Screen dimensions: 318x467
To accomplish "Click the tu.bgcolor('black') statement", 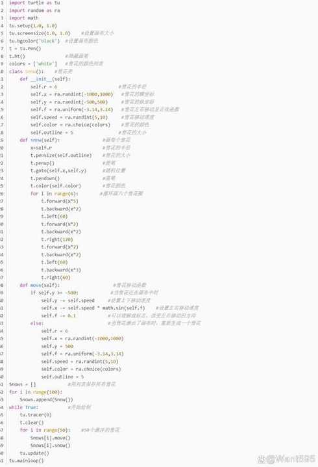I will pyautogui.click(x=34, y=41).
